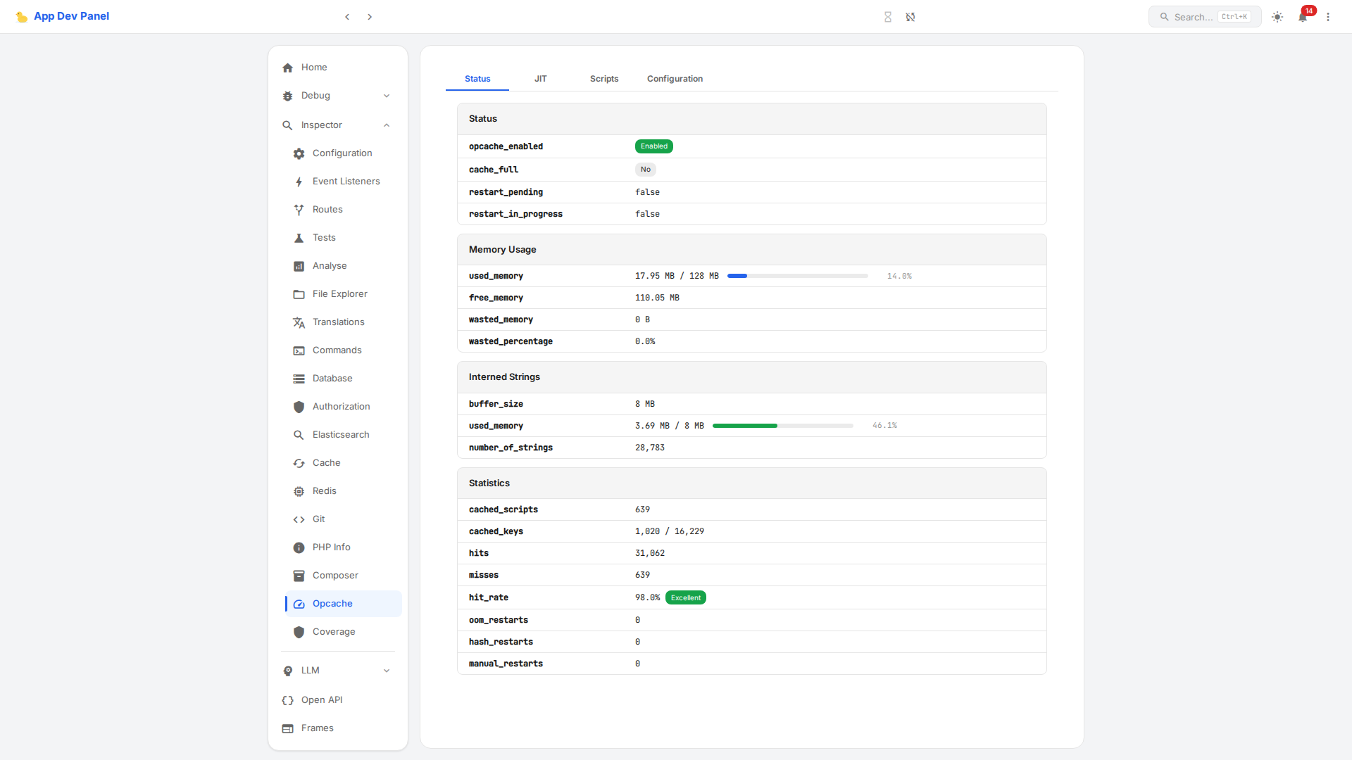
Task: Click the used_memory progress bar
Action: (x=796, y=276)
